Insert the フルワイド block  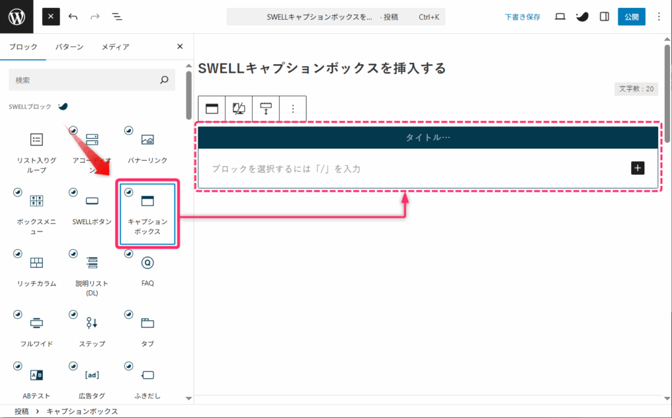pyautogui.click(x=37, y=331)
